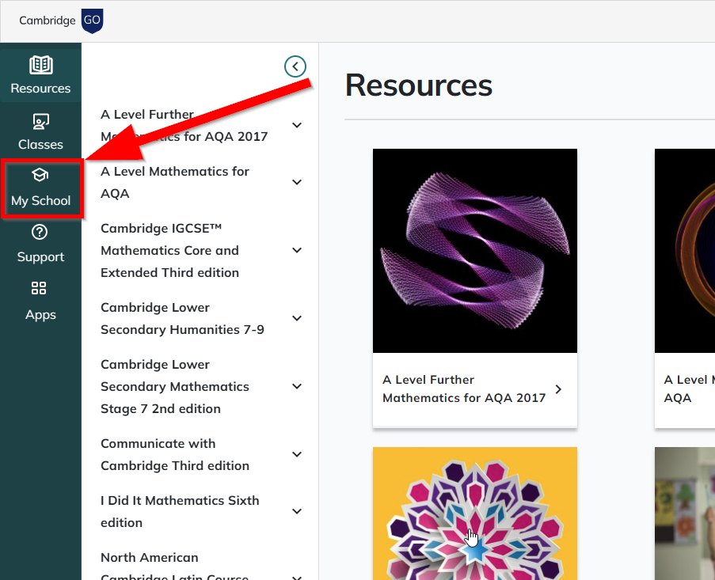
Task: Open Cambridge Lower Secondary Mathematics Stage 7 entry
Action: coord(175,386)
